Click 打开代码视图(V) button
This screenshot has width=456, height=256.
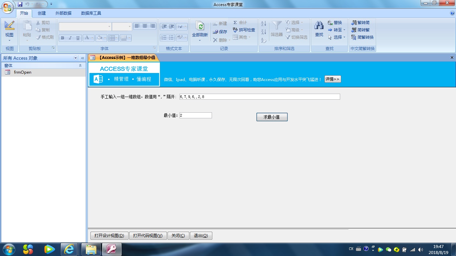point(148,236)
